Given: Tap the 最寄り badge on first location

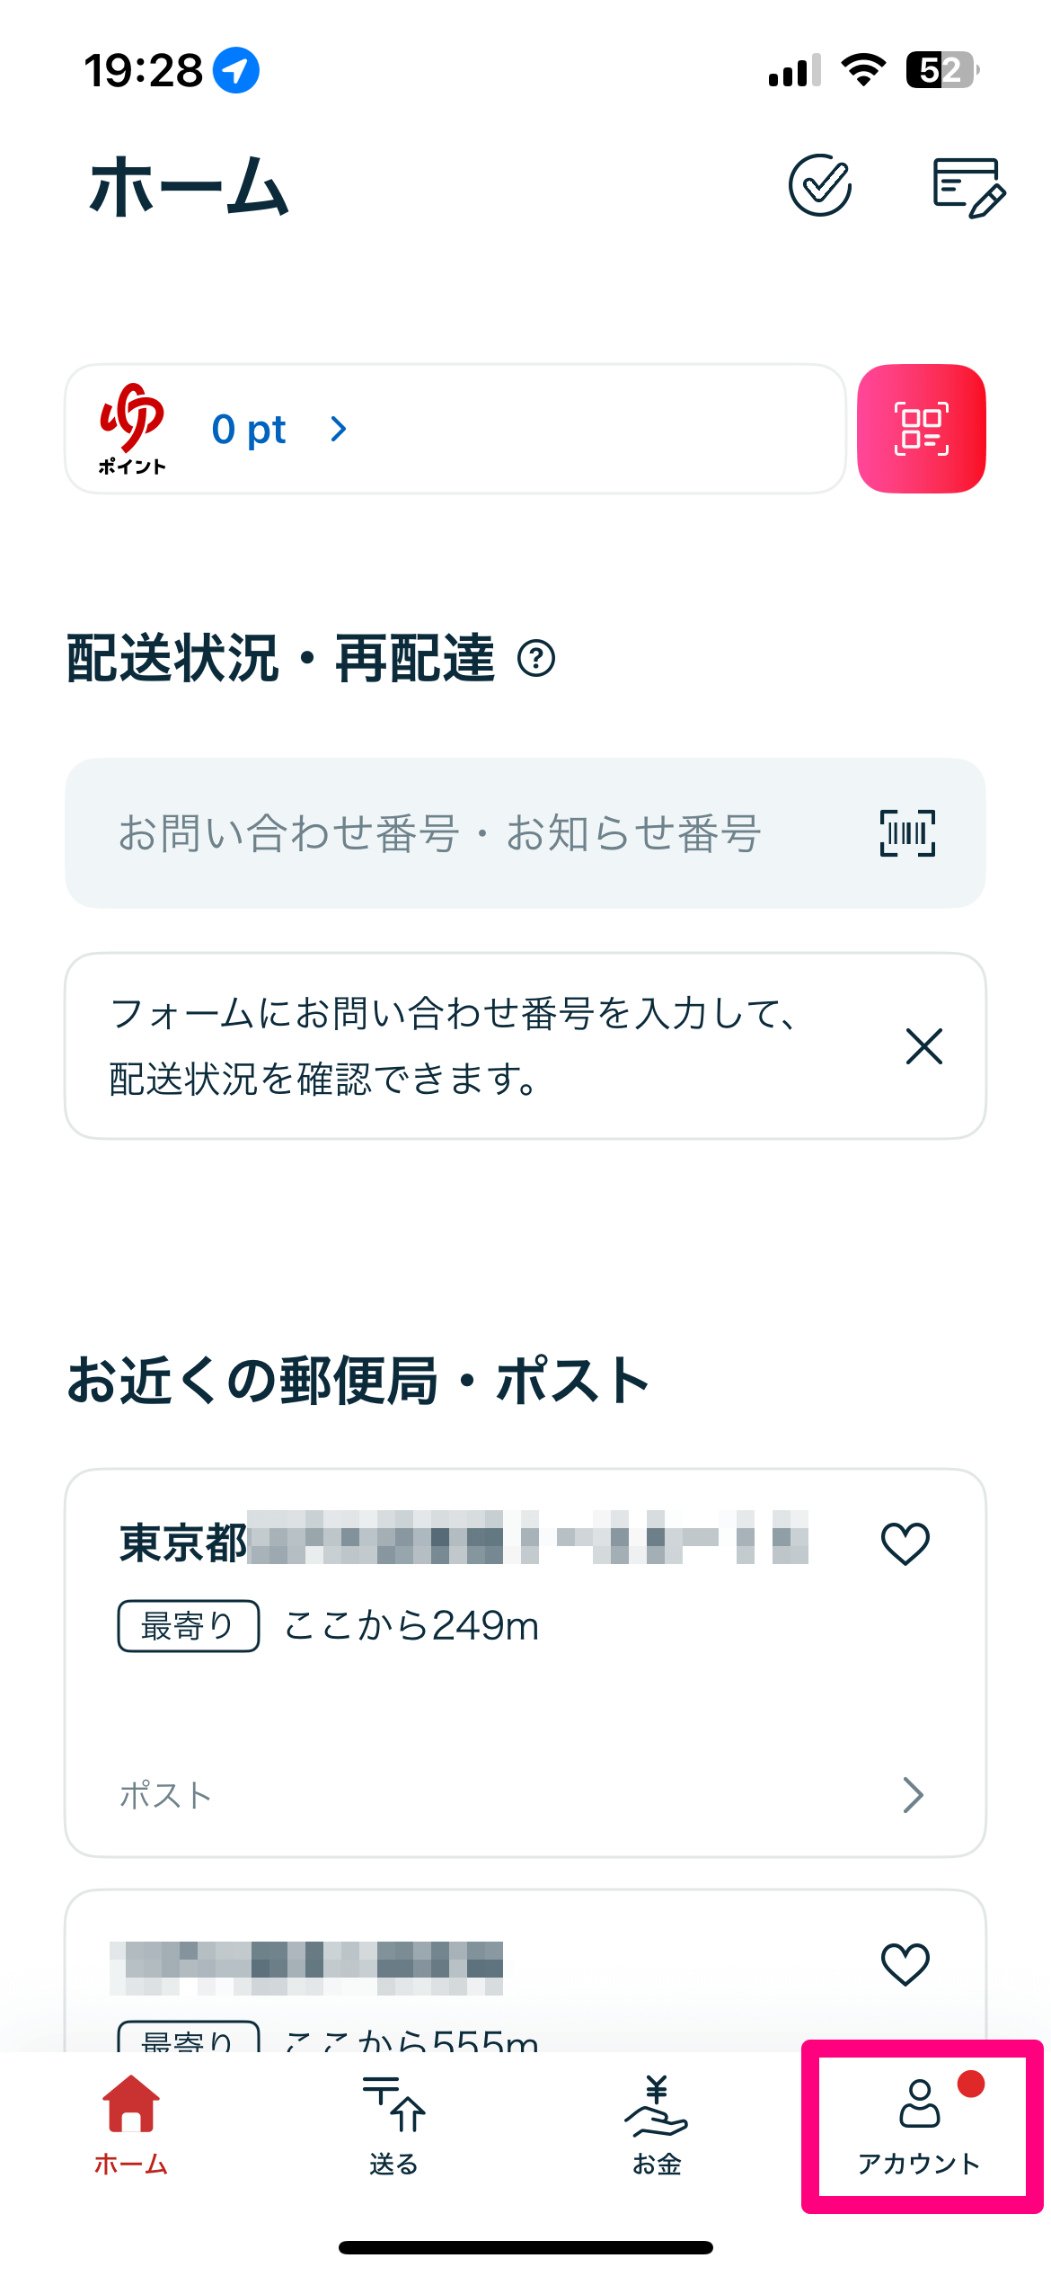Looking at the screenshot, I should click(189, 1626).
